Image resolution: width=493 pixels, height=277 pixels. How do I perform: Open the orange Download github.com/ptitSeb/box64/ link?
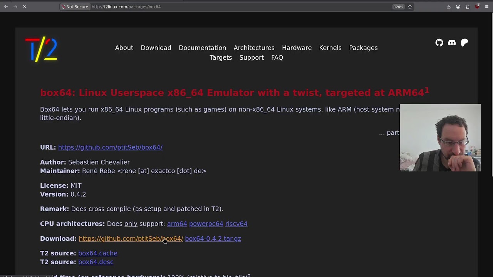click(131, 239)
